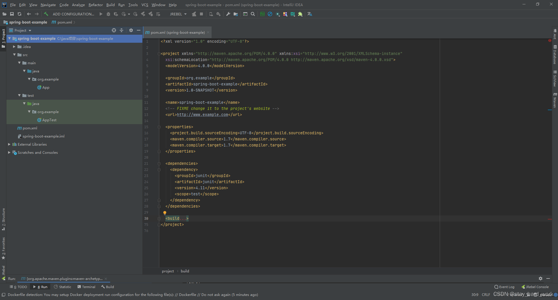Click ADD CONFIGURATION button
Viewport: 558px width, 300px height.
[73, 14]
